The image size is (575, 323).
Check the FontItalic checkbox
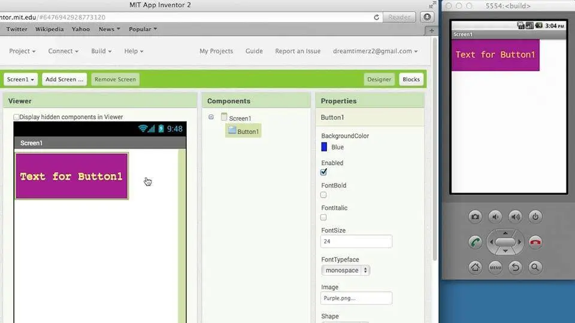point(323,217)
